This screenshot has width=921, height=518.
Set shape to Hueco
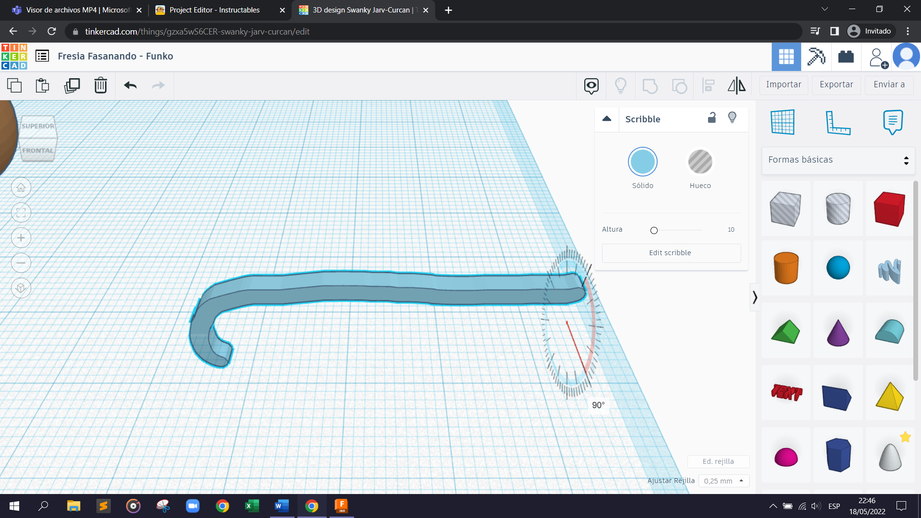click(x=700, y=162)
